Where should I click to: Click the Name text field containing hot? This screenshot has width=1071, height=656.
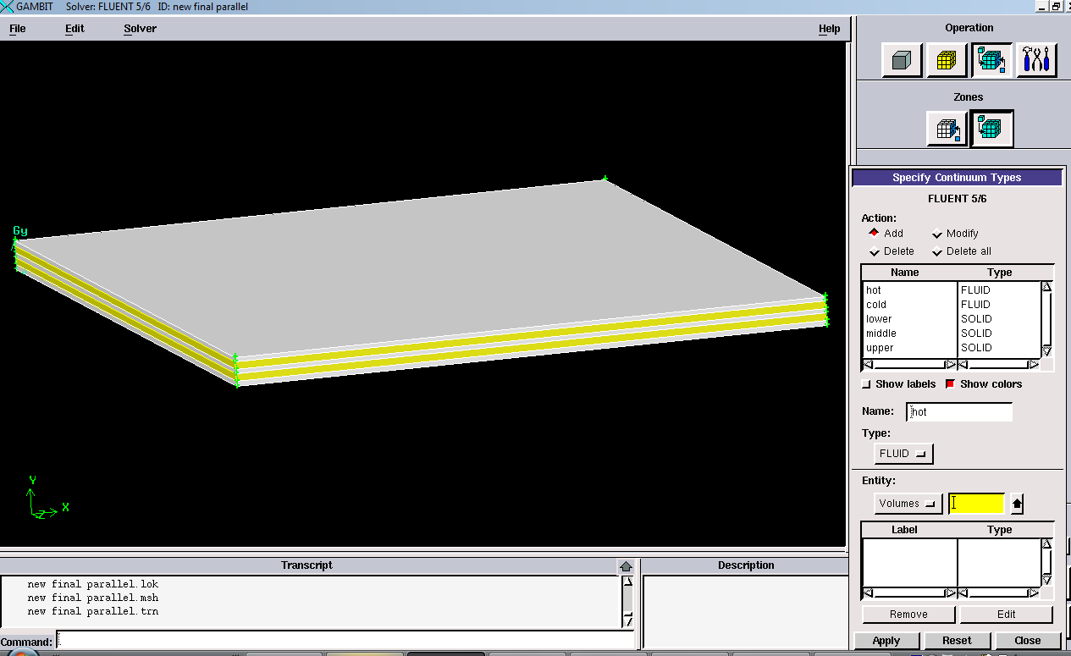point(959,412)
